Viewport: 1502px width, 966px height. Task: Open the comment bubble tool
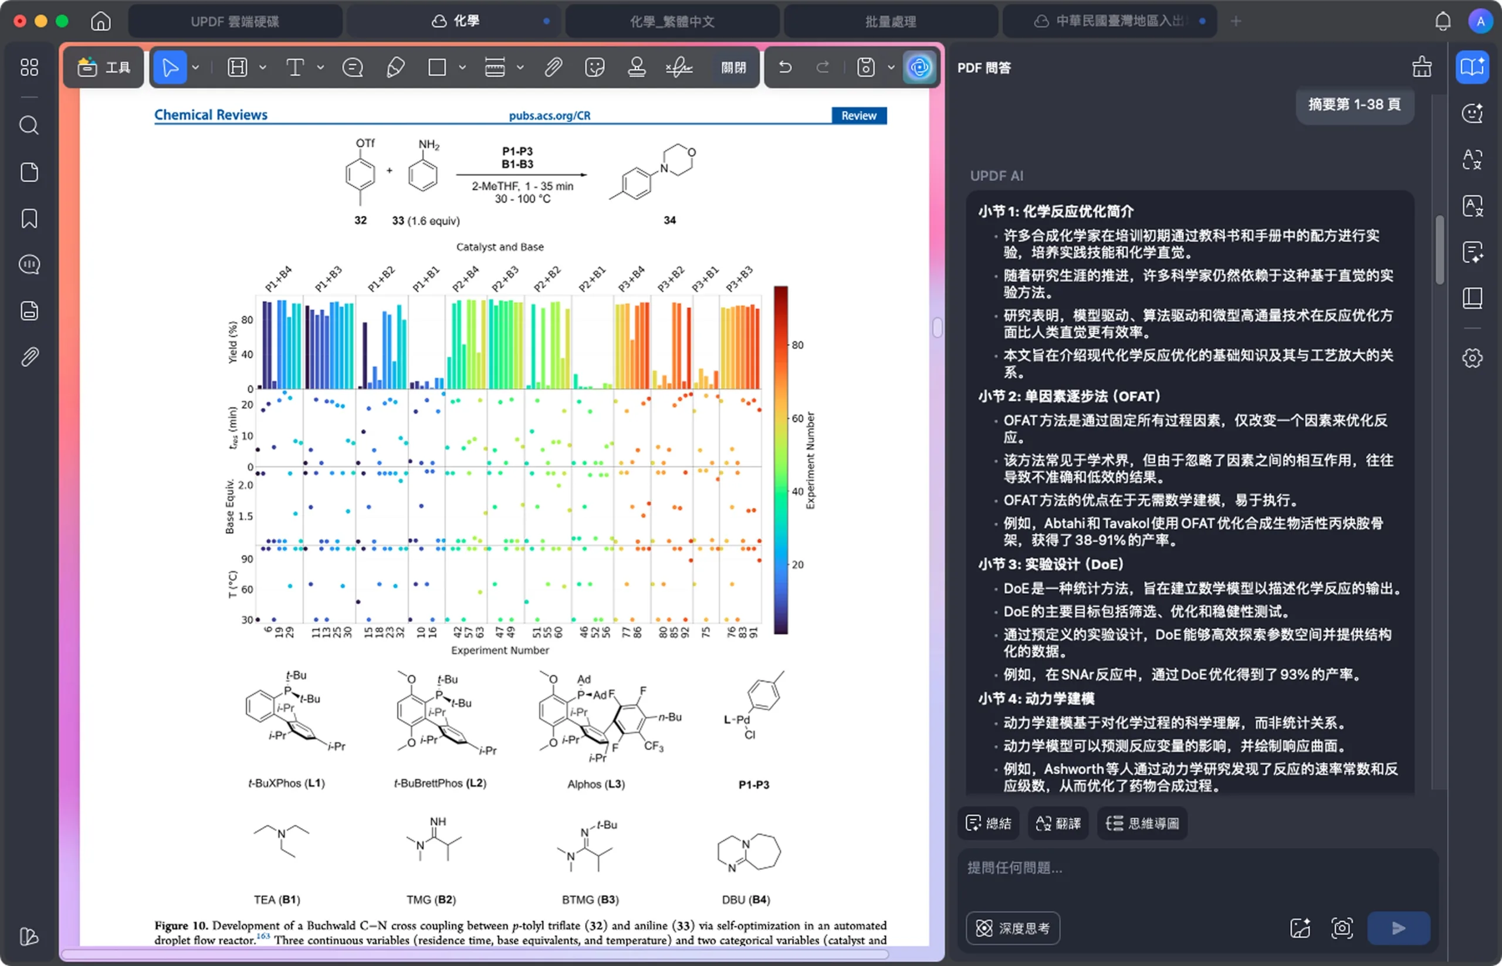(352, 67)
